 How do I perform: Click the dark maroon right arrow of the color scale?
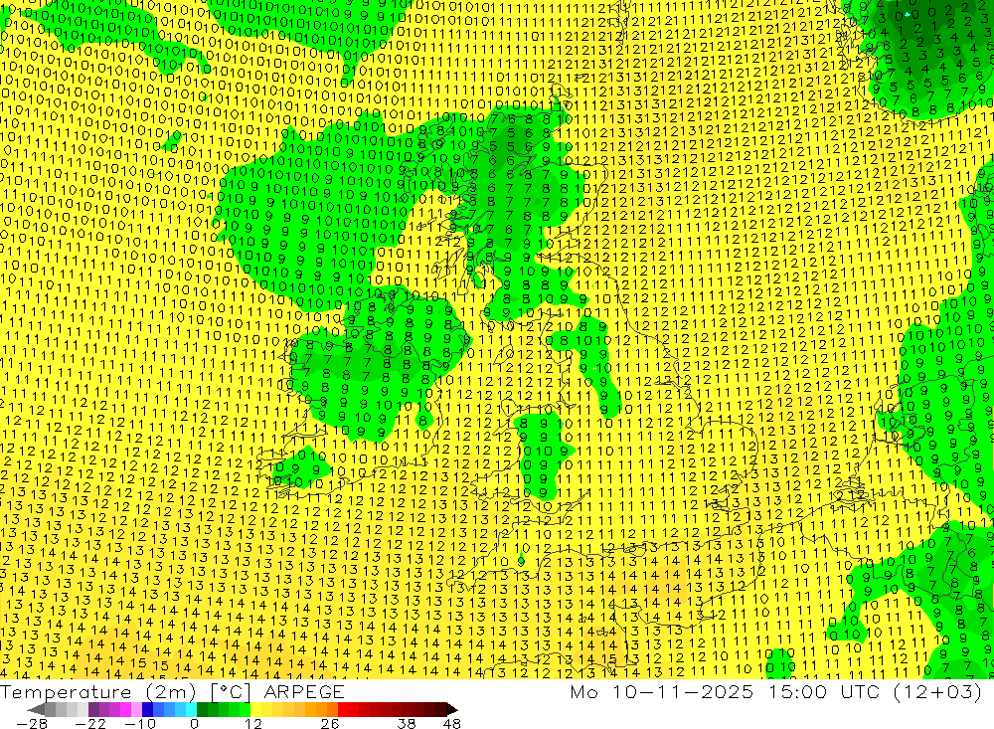pyautogui.click(x=451, y=709)
